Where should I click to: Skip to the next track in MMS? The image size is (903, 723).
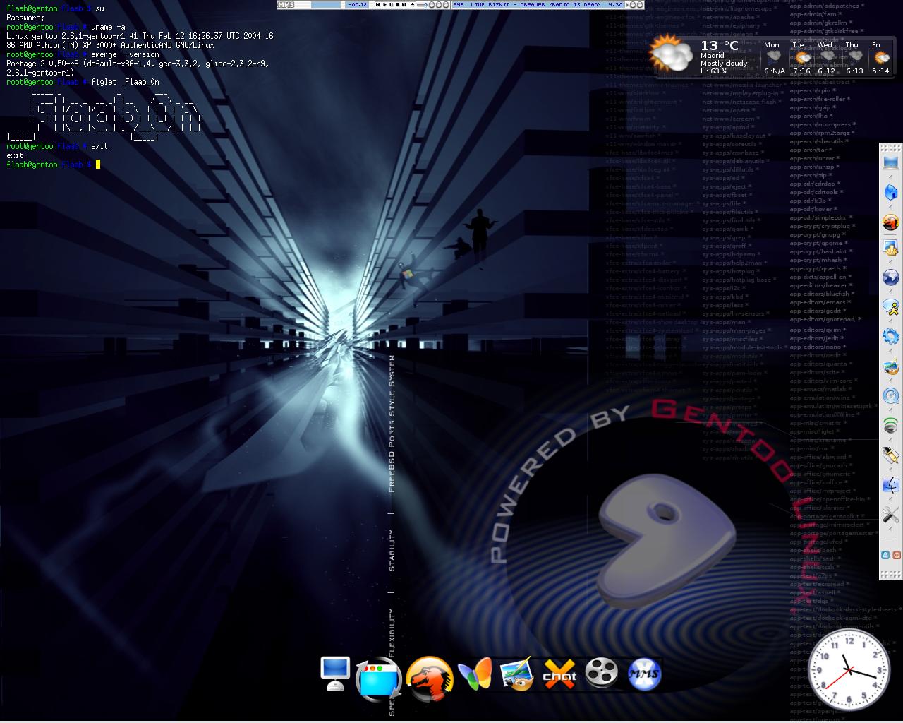click(404, 4)
